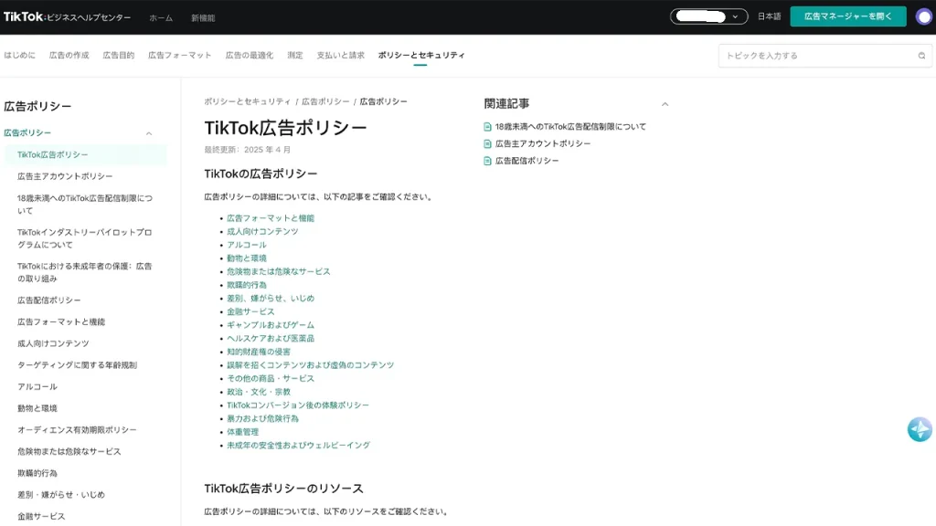
Task: Switch to the 広告フォーマット tab
Action: 180,55
